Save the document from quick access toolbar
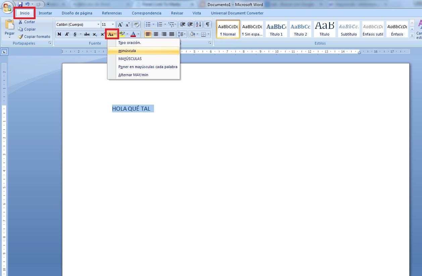The image size is (422, 276). pos(20,4)
